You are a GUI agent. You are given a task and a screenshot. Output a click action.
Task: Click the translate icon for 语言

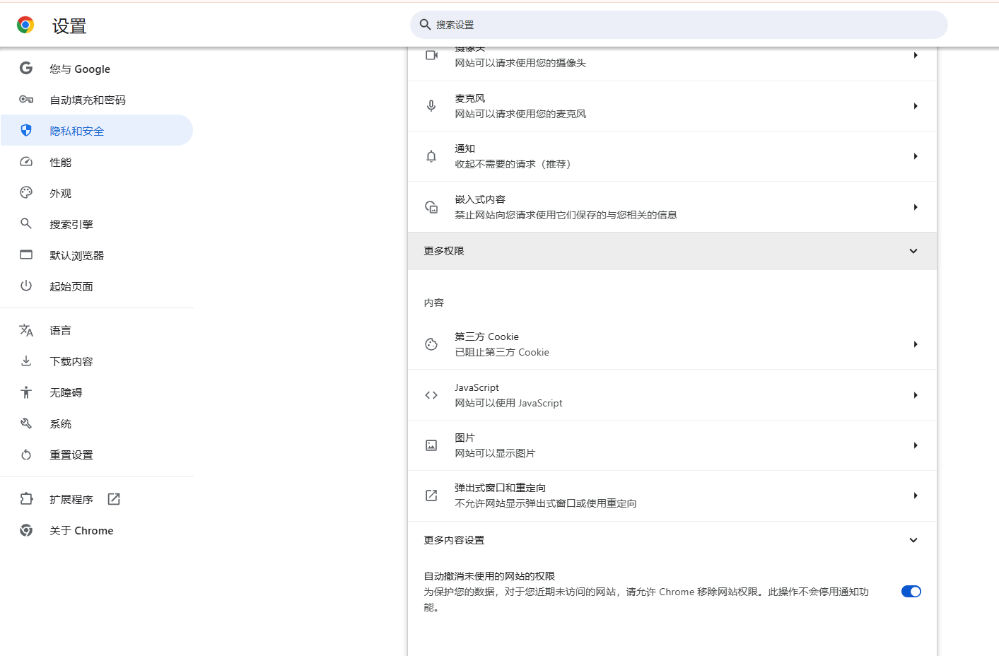pos(26,330)
